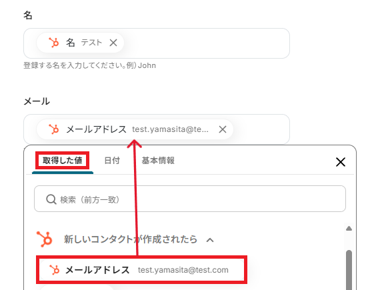Click HubSpot icon in メールアドレス list item
The image size is (380, 290).
coord(54,270)
